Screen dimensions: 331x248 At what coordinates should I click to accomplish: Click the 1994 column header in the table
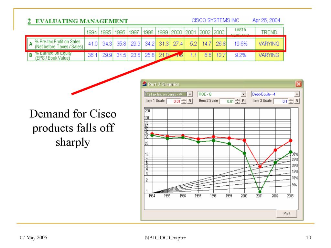[91, 32]
